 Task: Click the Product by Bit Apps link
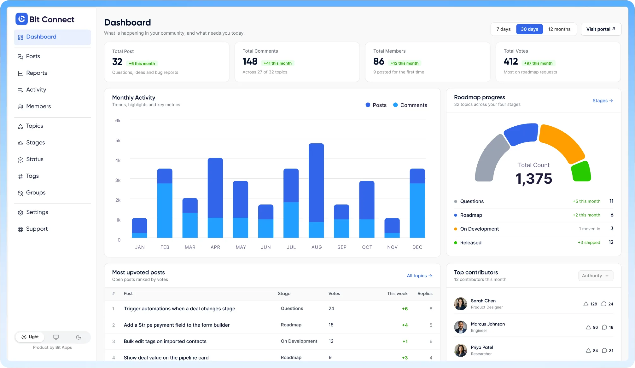[x=52, y=348]
